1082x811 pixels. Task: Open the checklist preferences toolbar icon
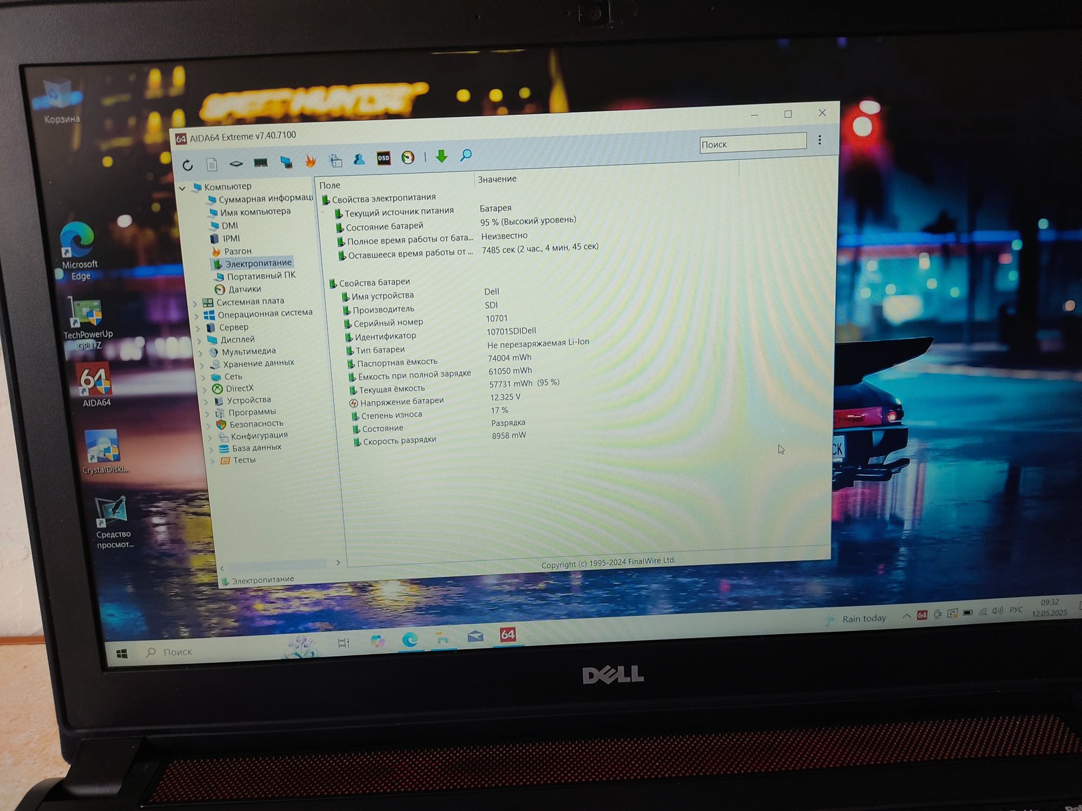[x=335, y=160]
